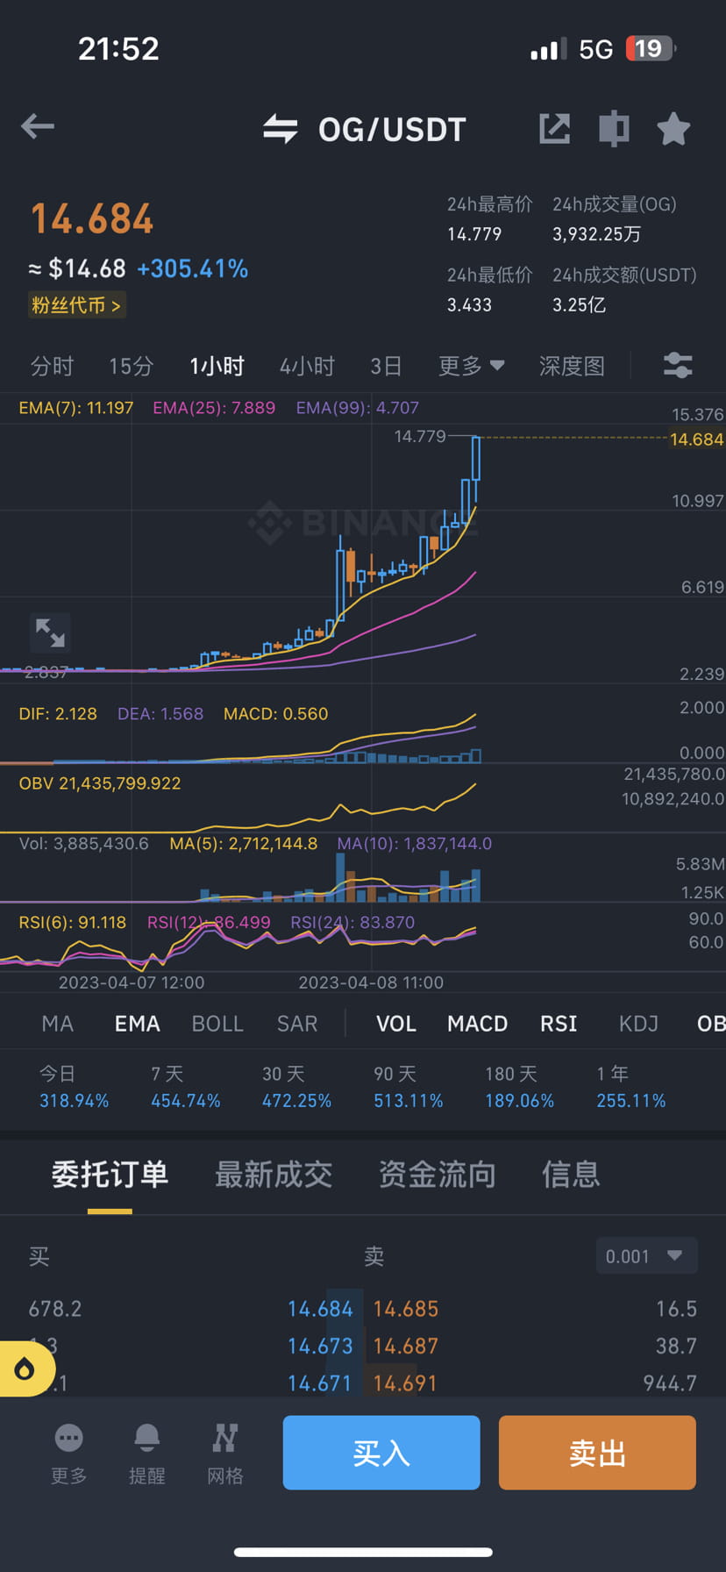726x1572 pixels.
Task: Select the EMA indicator toggle
Action: tap(137, 1023)
